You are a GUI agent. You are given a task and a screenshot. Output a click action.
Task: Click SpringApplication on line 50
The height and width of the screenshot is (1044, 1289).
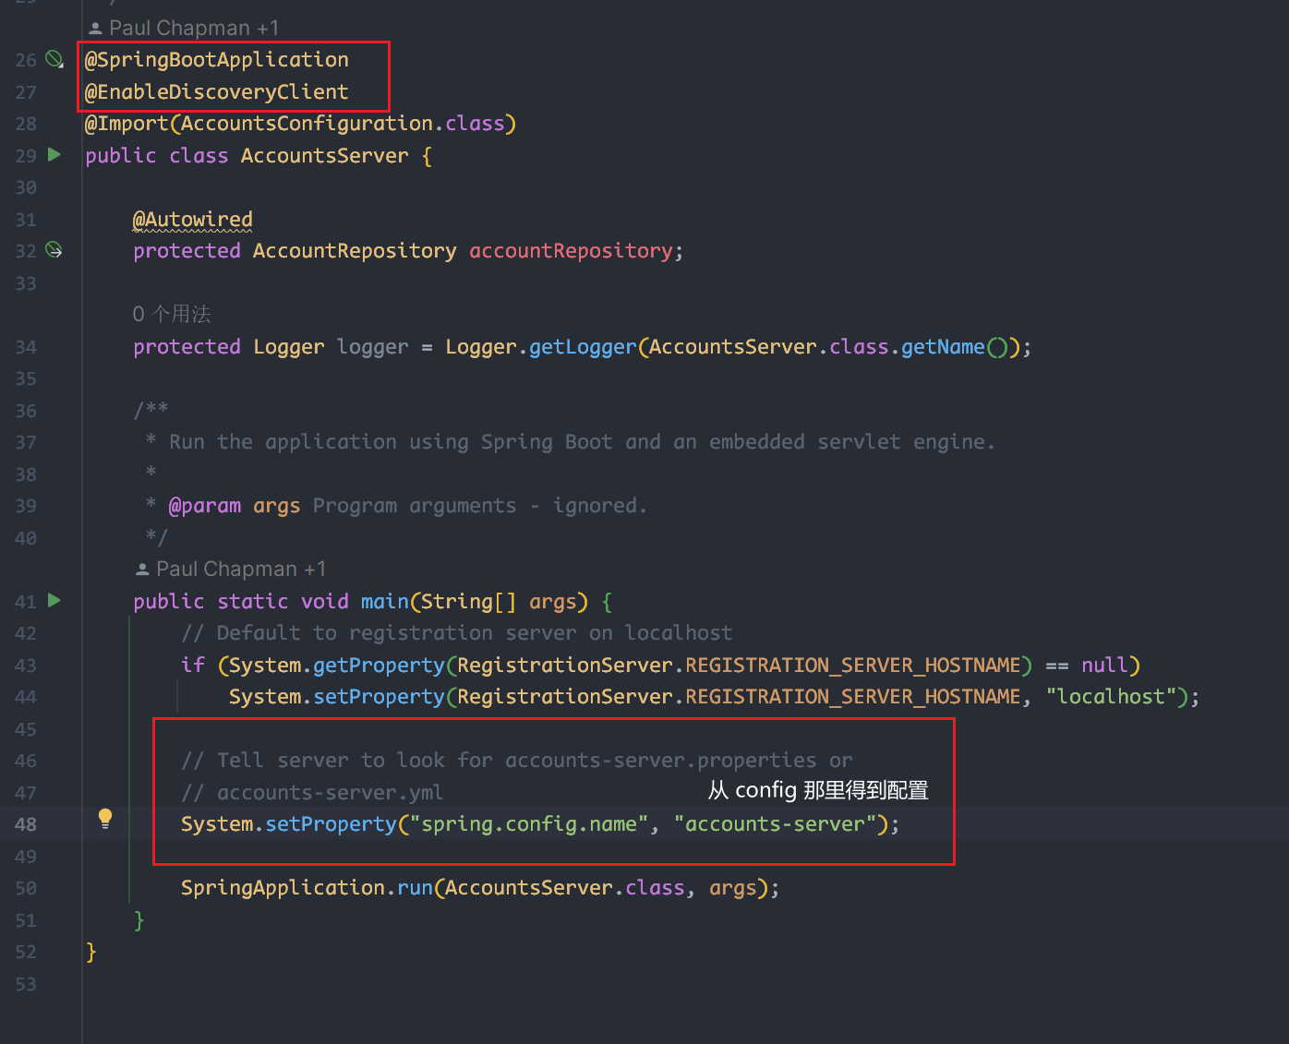pyautogui.click(x=283, y=888)
